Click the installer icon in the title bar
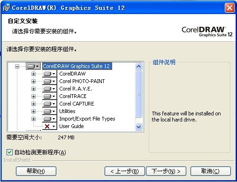 (7, 8)
